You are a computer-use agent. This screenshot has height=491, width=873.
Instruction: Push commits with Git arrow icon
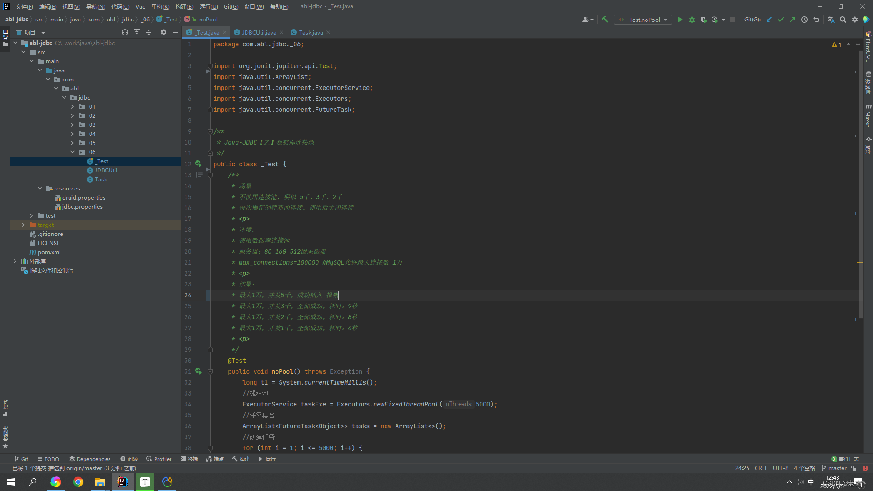[x=793, y=20]
